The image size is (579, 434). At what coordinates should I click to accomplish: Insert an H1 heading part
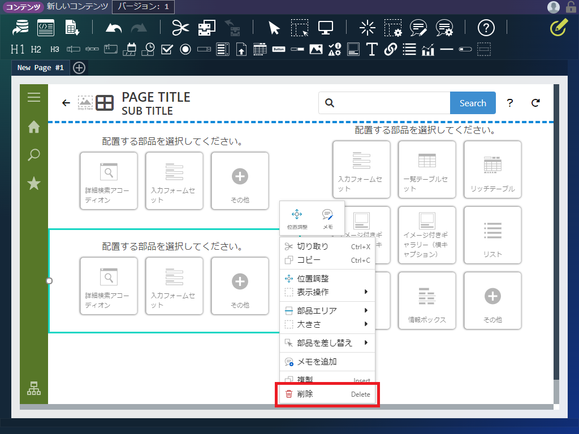pyautogui.click(x=18, y=49)
